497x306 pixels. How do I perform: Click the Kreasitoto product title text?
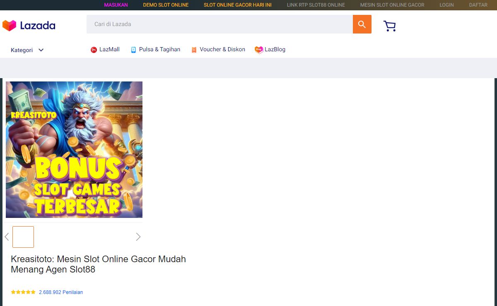(98, 264)
